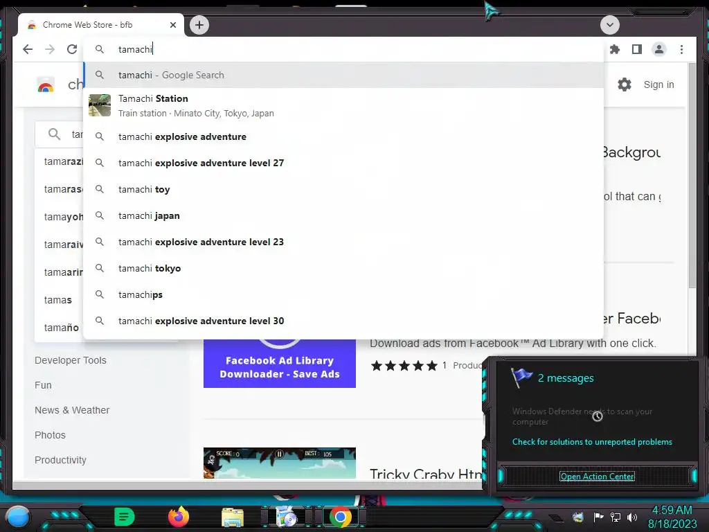Click the volume speaker tray icon
Viewport: 709px width, 532px height.
[632, 517]
